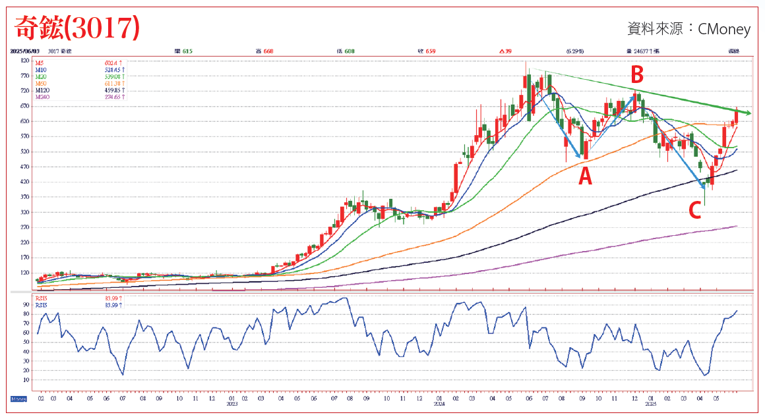This screenshot has width=765, height=419.
Task: Click the 資料來源 CMoney source text
Action: [x=688, y=28]
